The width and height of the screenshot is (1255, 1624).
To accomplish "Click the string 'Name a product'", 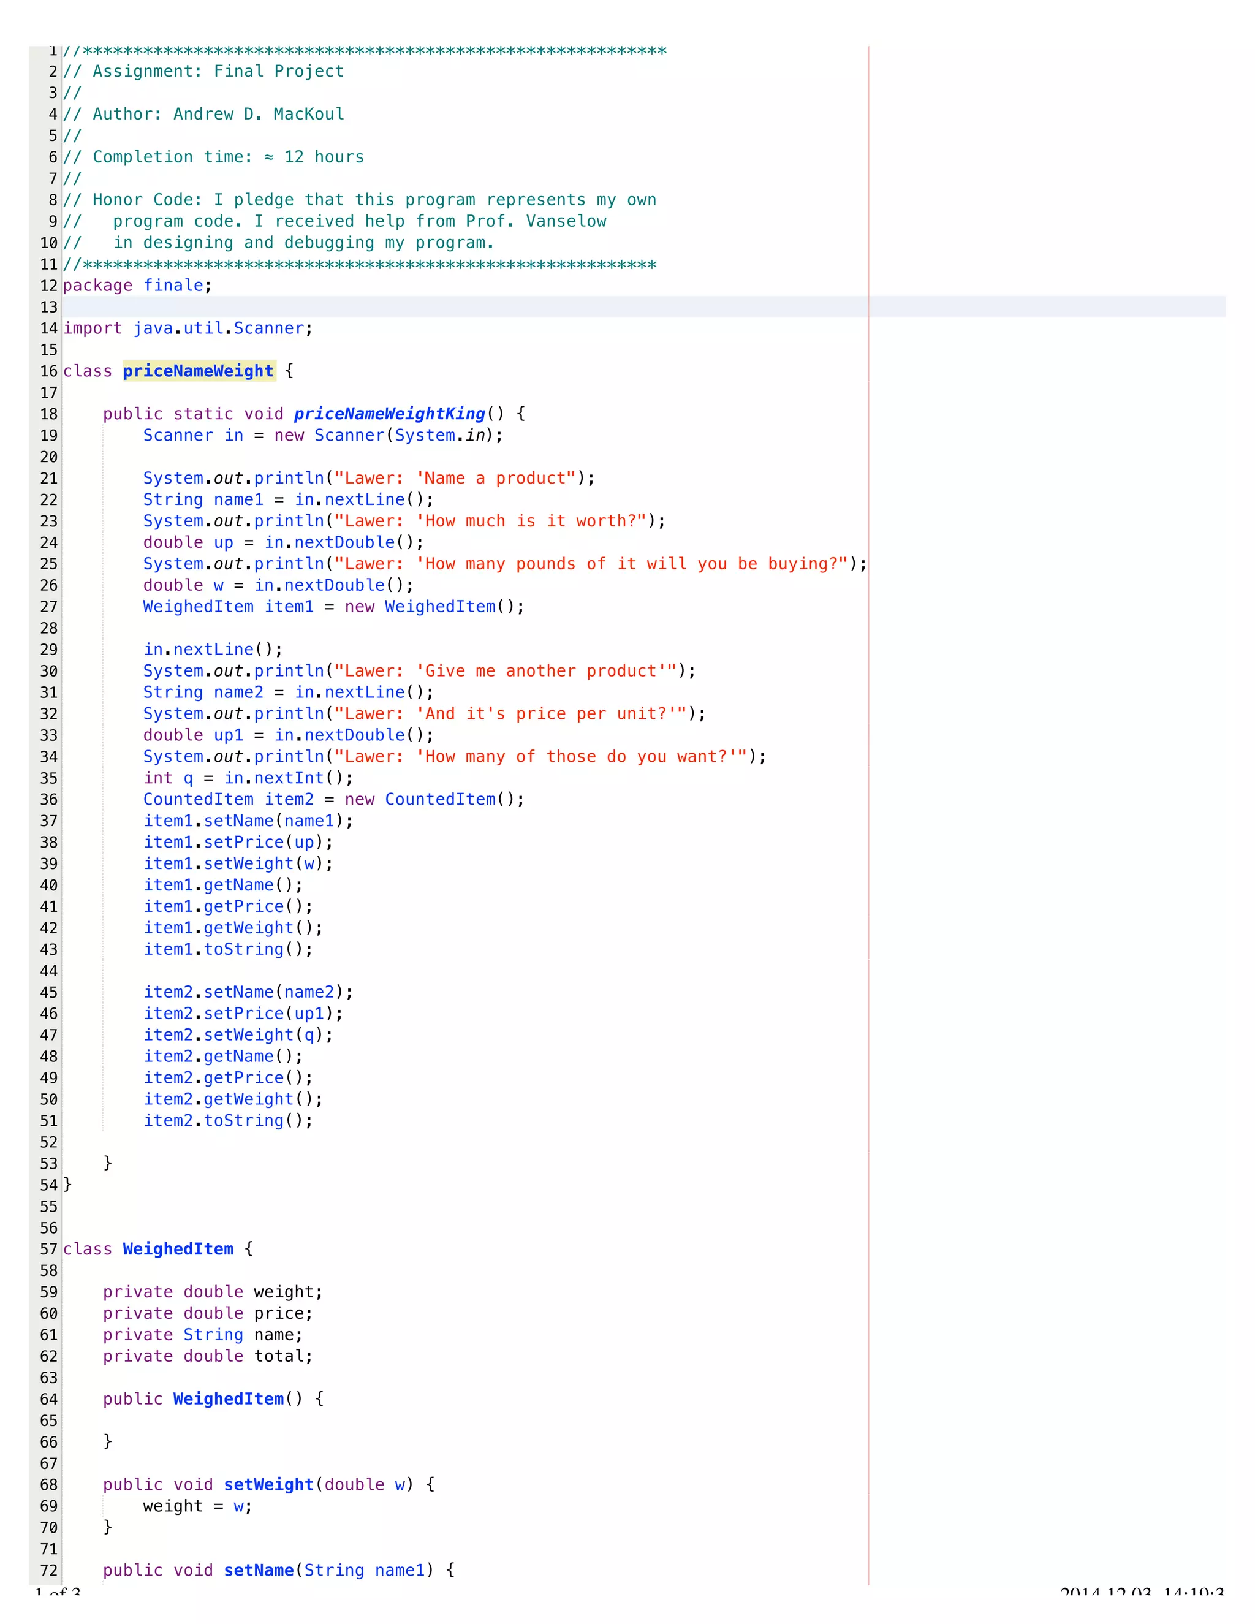I will click(x=496, y=478).
